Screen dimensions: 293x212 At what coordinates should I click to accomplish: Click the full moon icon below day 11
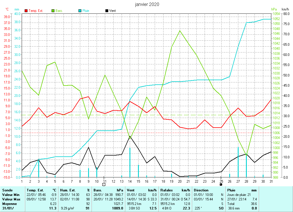[104, 184]
